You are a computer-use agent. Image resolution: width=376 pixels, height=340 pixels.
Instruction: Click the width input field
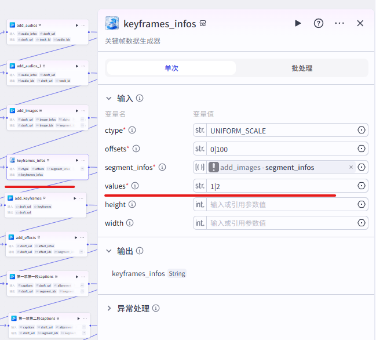coord(282,223)
